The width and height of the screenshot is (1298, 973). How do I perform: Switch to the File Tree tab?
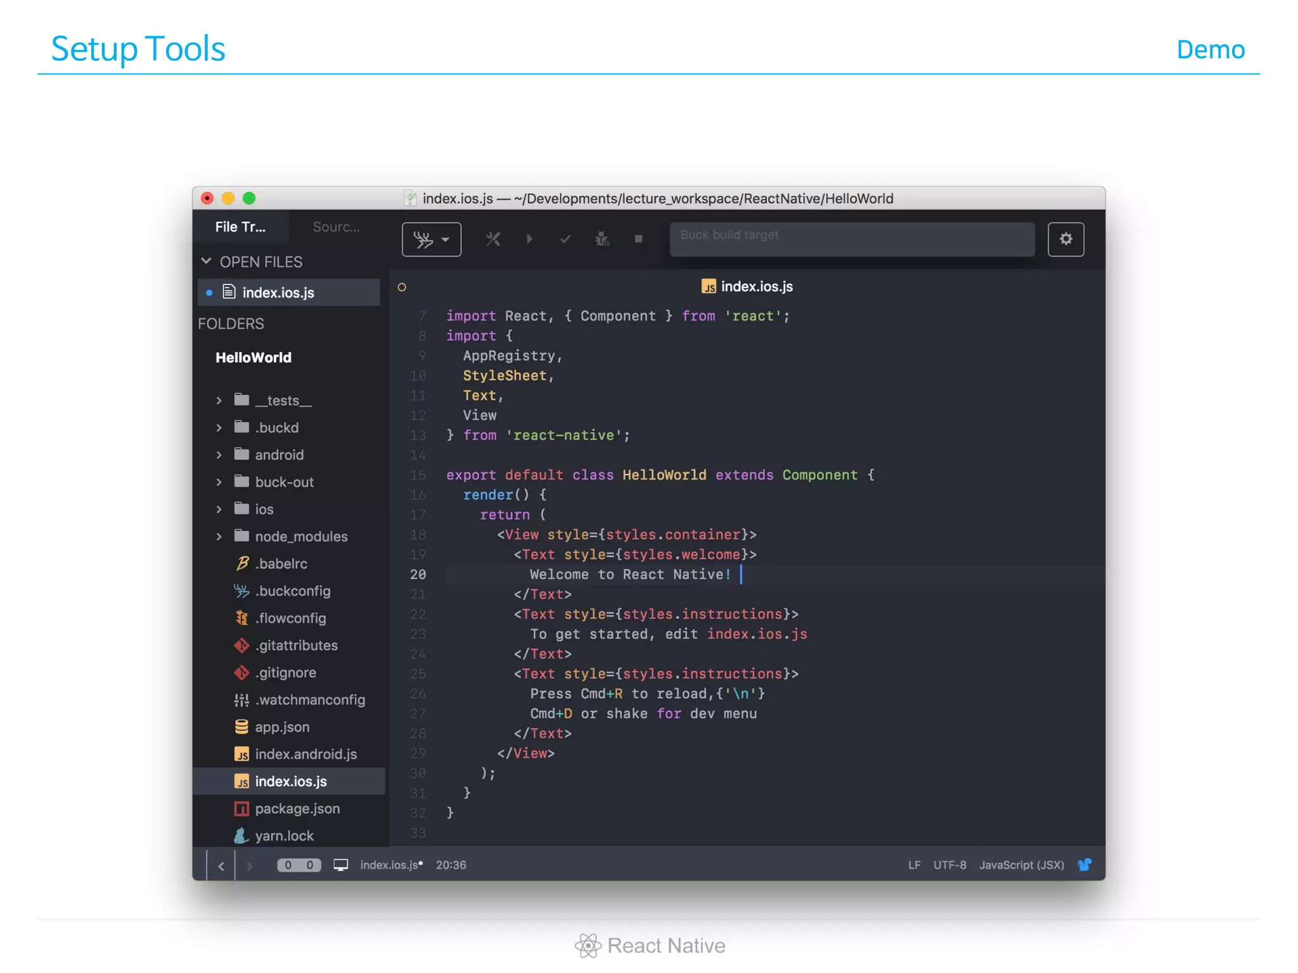pyautogui.click(x=240, y=227)
